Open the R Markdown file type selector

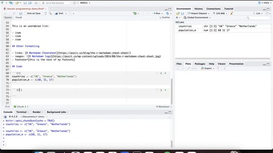tap(164, 107)
